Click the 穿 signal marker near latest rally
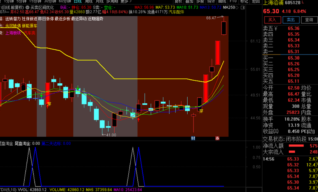The image size is (318, 192). (201, 111)
